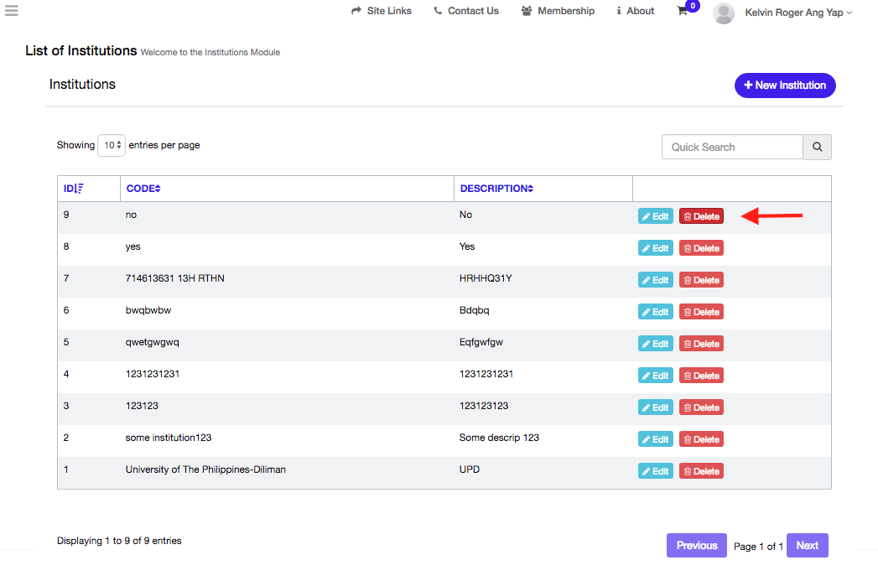878x581 pixels.
Task: Sort table by DESCRIPTION column
Action: (496, 189)
